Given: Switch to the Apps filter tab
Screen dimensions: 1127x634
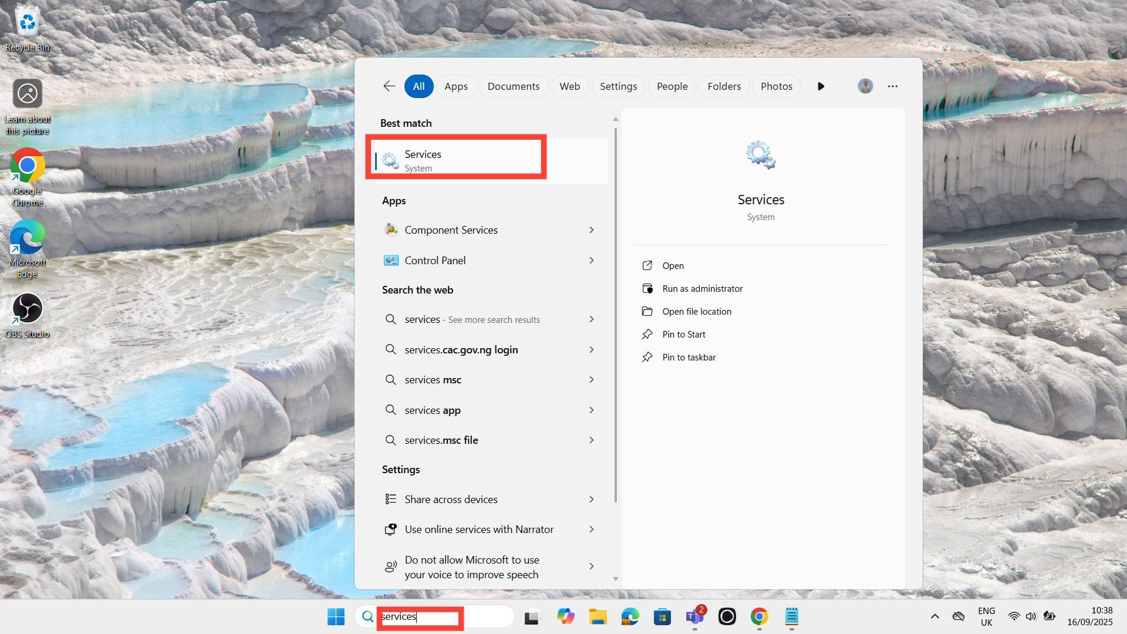Looking at the screenshot, I should (455, 86).
